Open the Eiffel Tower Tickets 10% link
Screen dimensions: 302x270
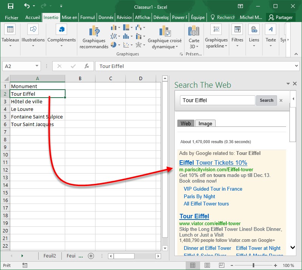pos(213,163)
